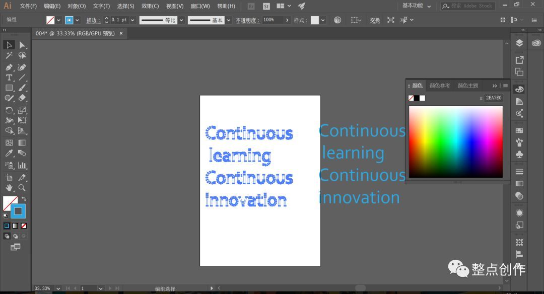This screenshot has height=294, width=544.
Task: Select the Gradient tool
Action: pos(22,142)
